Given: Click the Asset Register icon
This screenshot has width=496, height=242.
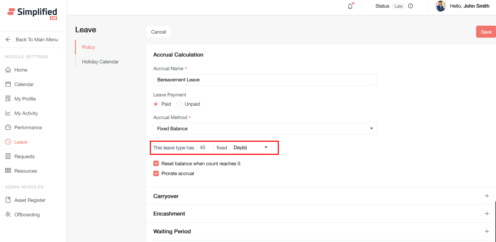Looking at the screenshot, I should point(8,200).
